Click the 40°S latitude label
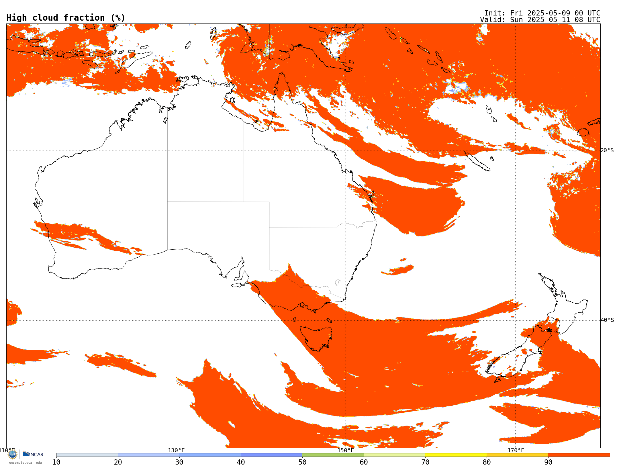This screenshot has width=619, height=466. (x=607, y=320)
